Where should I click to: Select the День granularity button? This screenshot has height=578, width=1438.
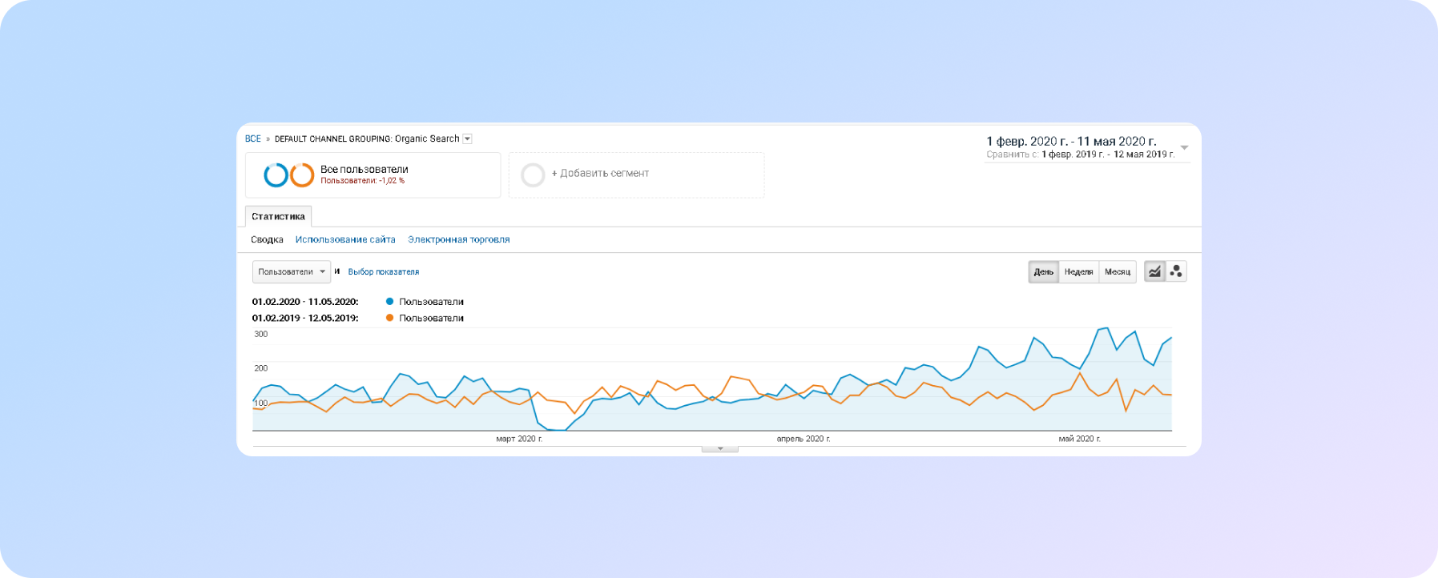coord(1043,271)
